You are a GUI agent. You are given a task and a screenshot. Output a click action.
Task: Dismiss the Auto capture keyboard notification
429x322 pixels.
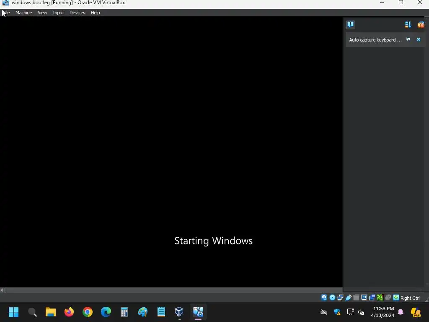419,39
